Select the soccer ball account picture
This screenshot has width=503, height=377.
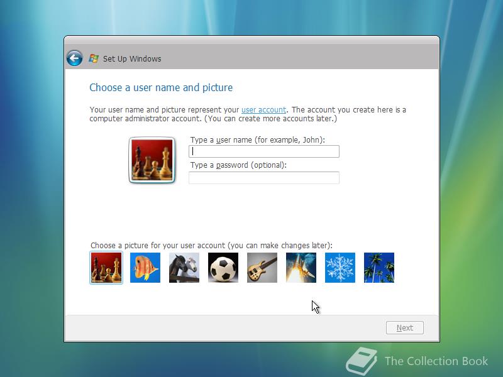click(223, 268)
